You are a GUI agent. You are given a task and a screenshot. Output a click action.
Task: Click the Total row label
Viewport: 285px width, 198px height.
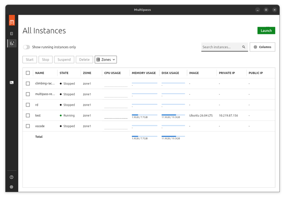click(x=39, y=136)
